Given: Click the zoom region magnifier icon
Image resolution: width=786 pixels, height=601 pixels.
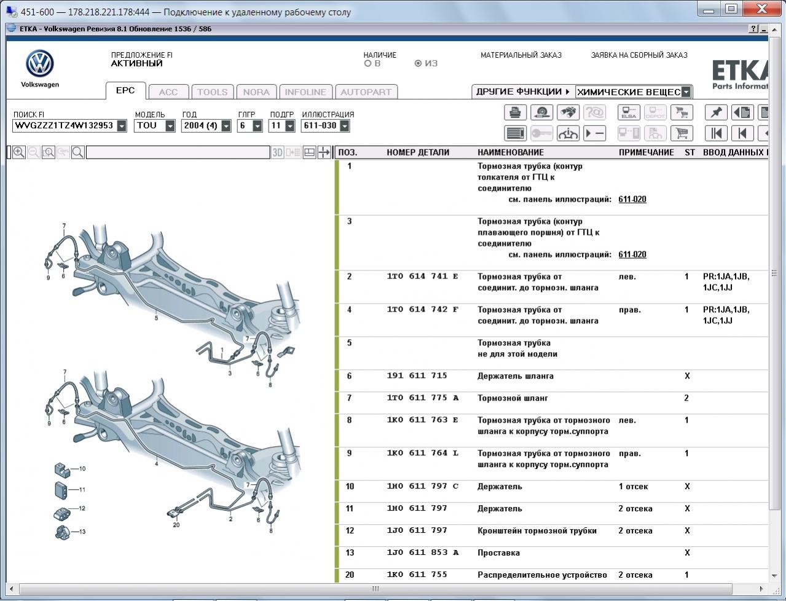Looking at the screenshot, I should (49, 152).
